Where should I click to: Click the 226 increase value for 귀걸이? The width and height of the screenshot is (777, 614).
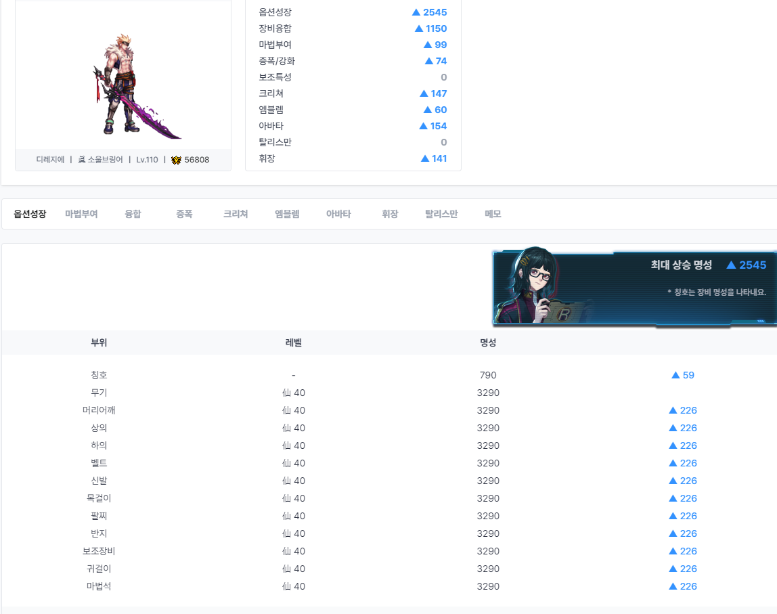click(688, 569)
